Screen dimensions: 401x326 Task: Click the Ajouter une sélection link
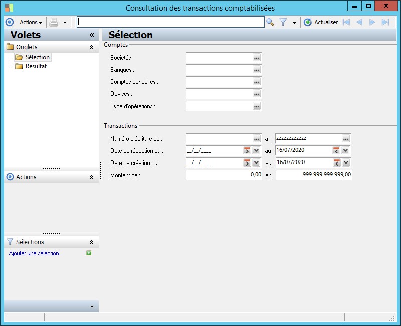point(34,253)
